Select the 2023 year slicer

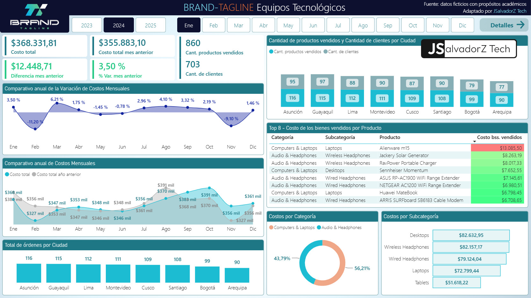pos(87,25)
